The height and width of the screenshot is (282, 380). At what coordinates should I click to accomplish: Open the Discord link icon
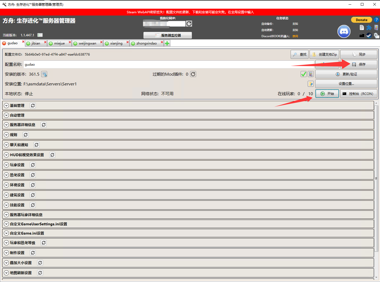point(344,31)
